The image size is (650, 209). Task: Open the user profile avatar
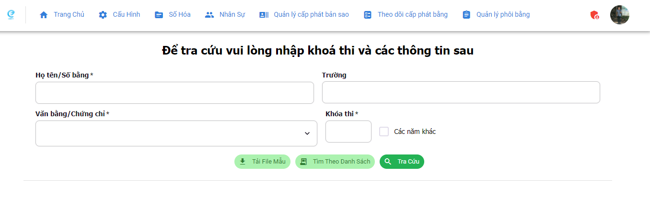(619, 15)
